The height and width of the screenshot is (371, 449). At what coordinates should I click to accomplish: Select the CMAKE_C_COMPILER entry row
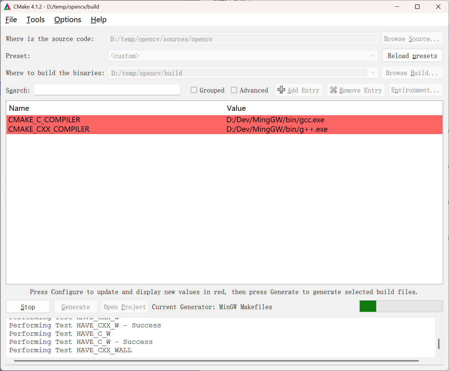point(115,120)
